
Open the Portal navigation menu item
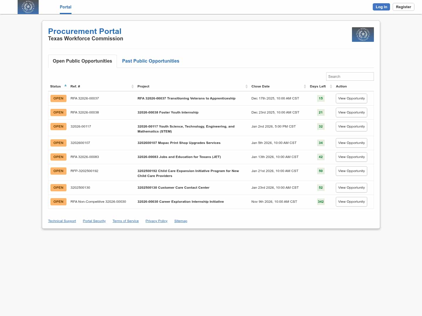[65, 7]
